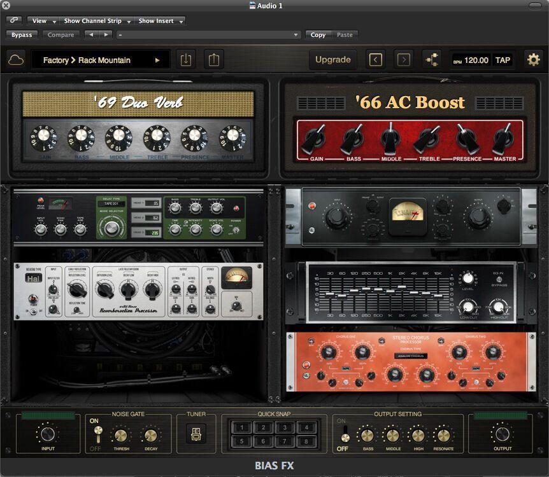The image size is (549, 477).
Task: Click the Copy button
Action: [x=318, y=34]
